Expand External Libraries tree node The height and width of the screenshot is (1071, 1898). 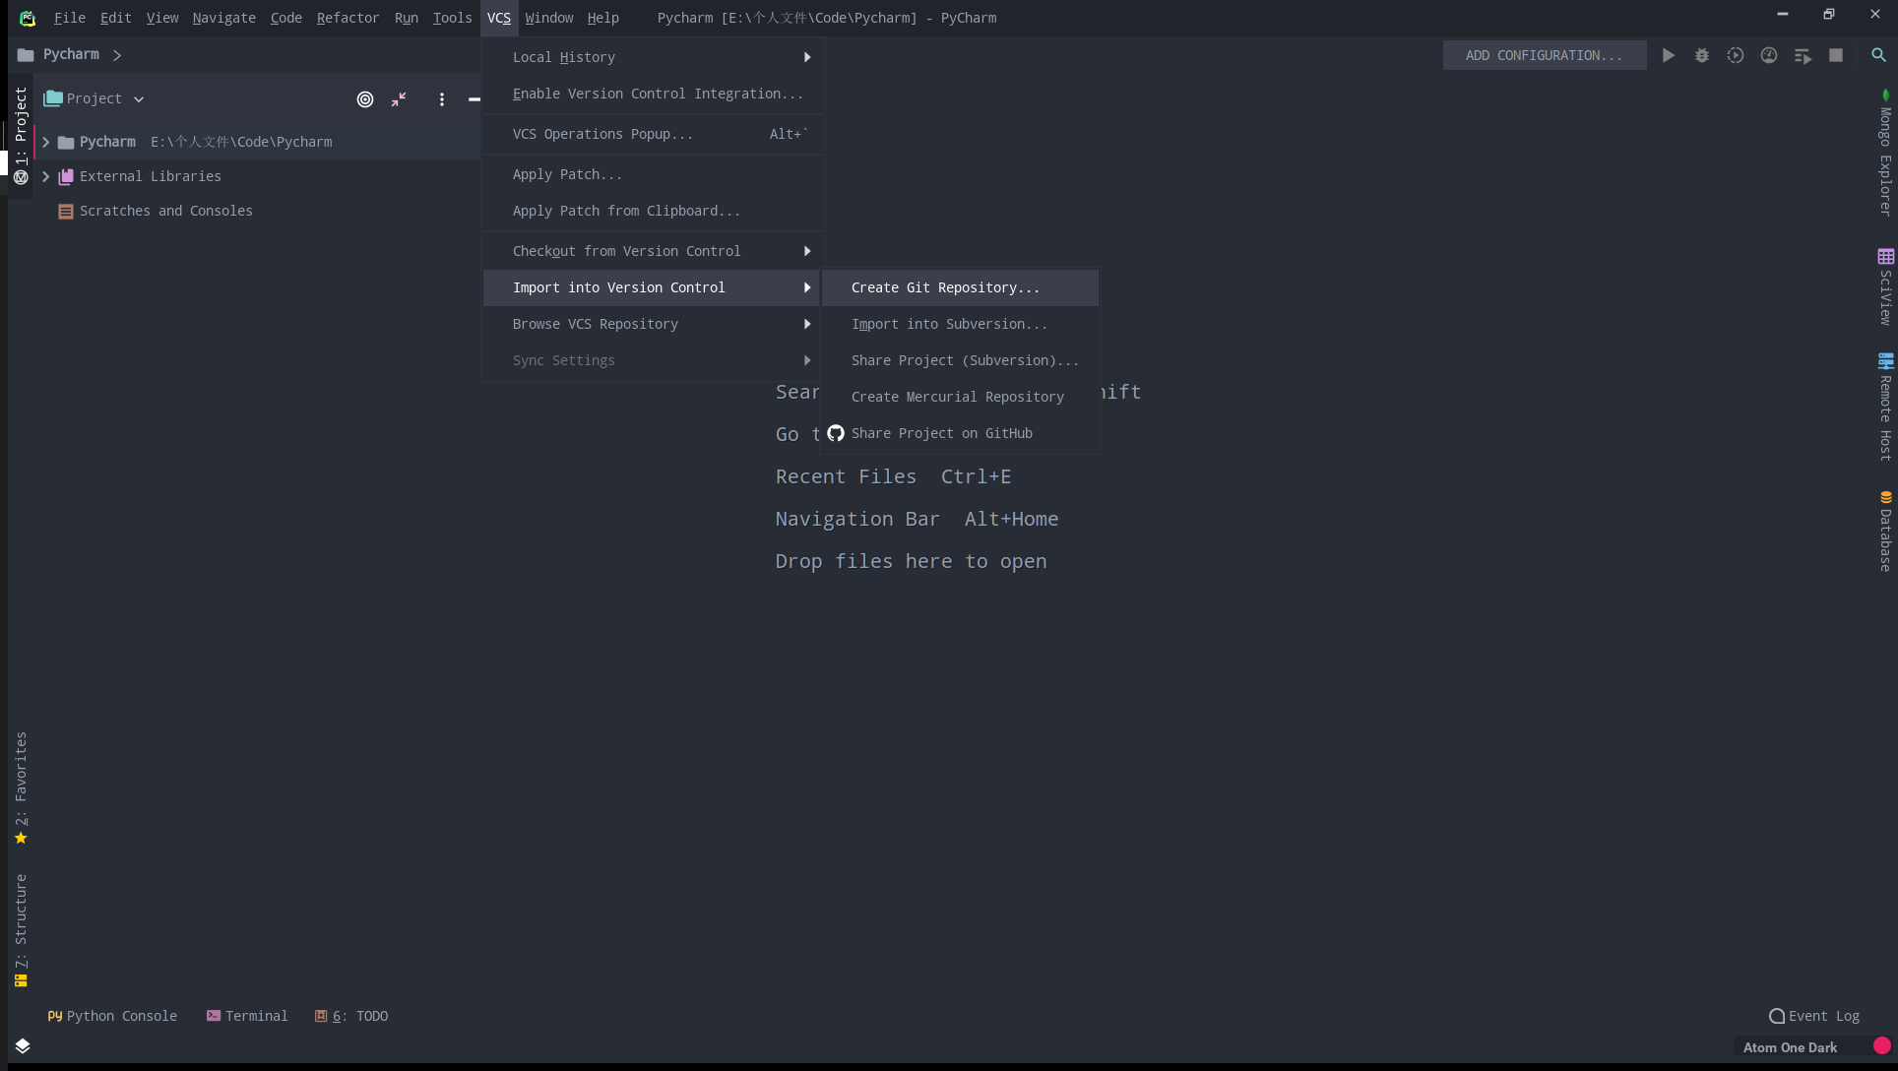coord(45,176)
